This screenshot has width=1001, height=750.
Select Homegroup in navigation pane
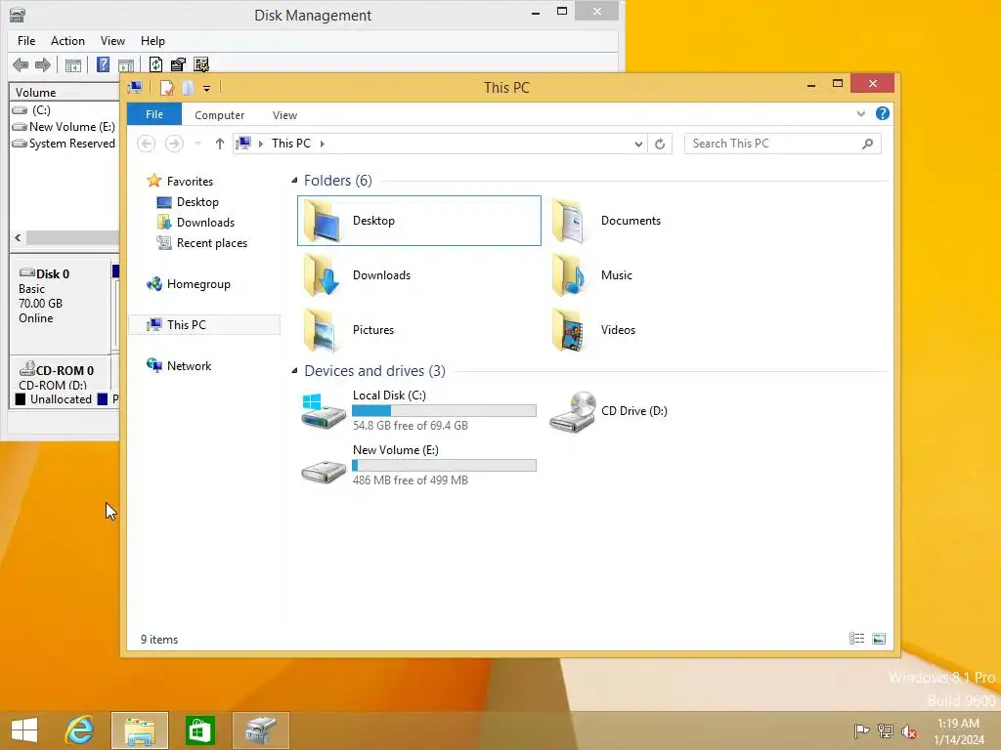[x=189, y=284]
